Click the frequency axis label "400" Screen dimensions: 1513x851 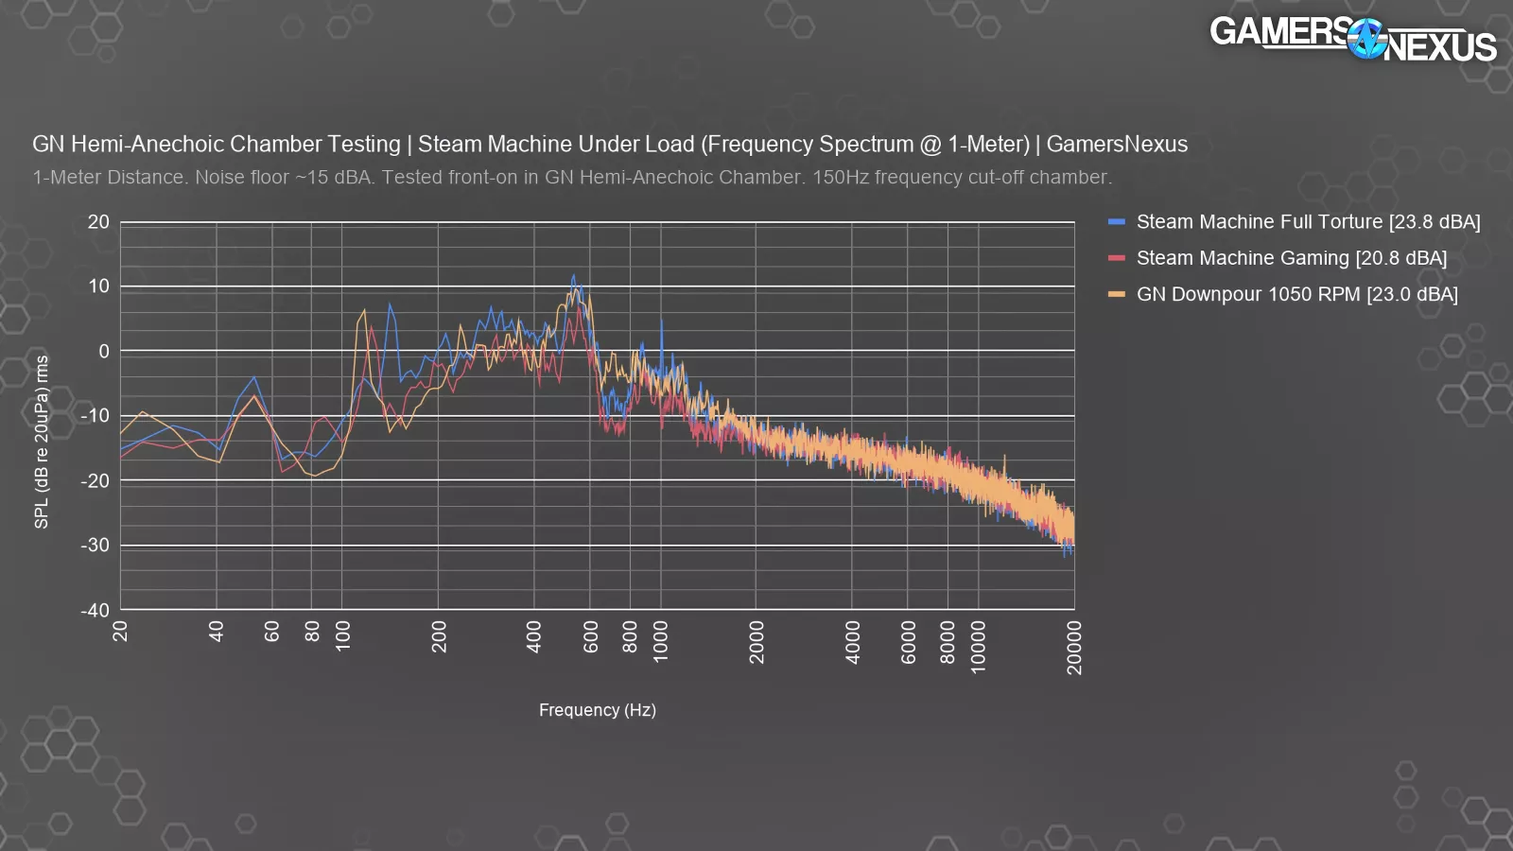point(534,635)
